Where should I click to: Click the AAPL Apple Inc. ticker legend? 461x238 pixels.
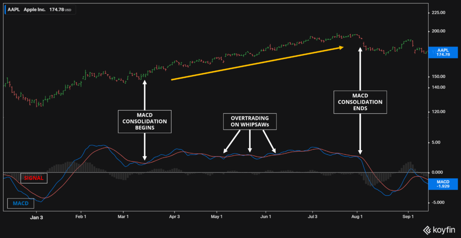click(40, 10)
